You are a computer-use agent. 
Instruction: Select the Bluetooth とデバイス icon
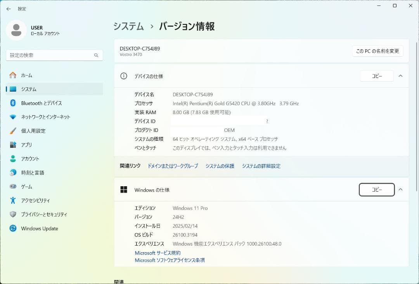click(x=13, y=103)
